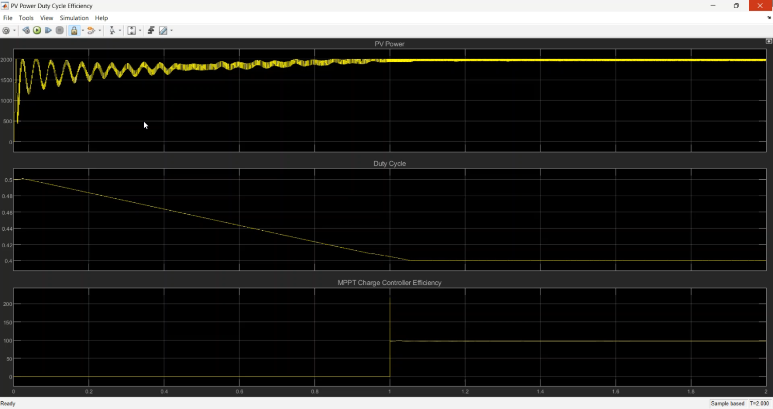
Task: Expand dropdown arrow next to gear icon
Action: (x=14, y=30)
